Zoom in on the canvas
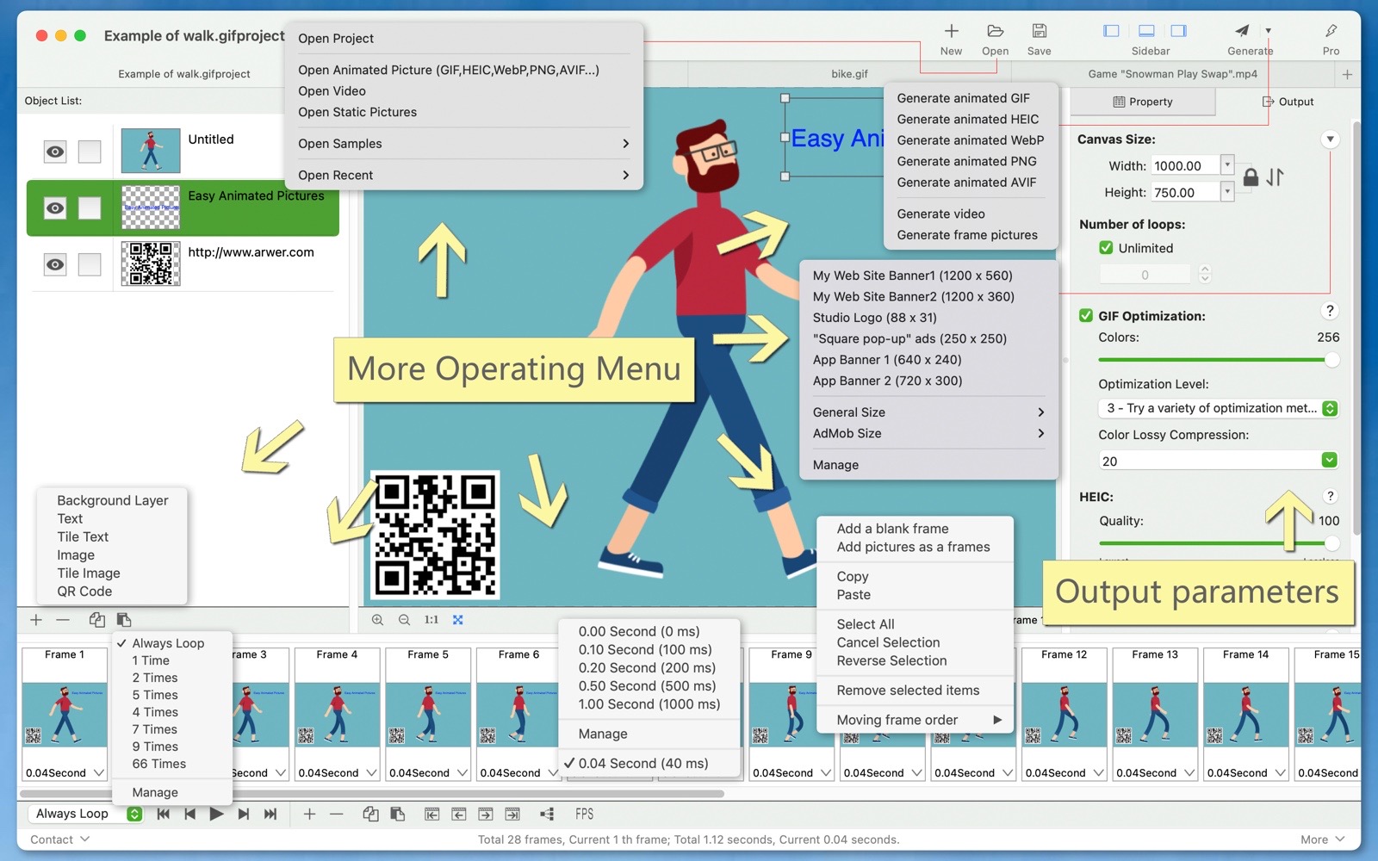This screenshot has height=861, width=1378. coord(377,620)
